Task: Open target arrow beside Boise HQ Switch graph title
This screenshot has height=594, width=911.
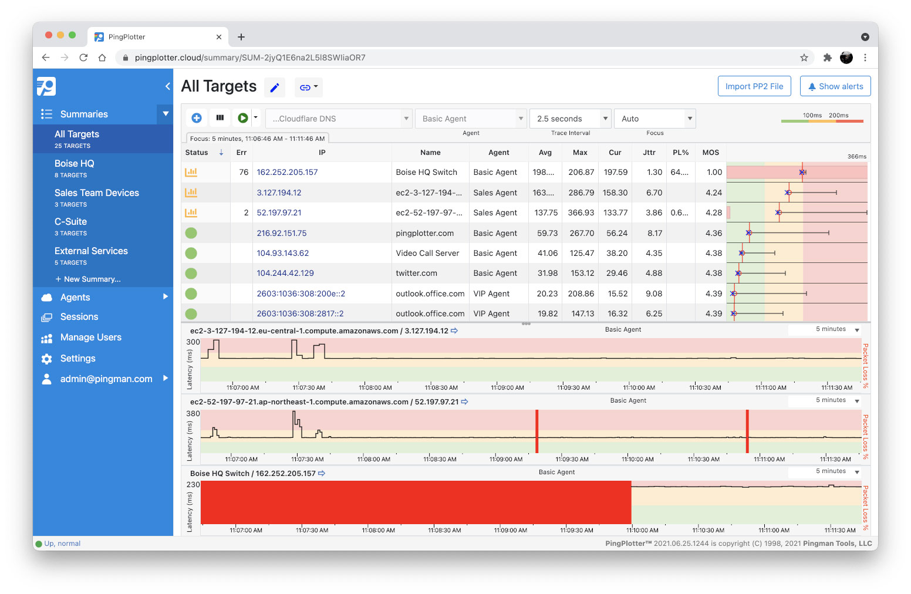Action: click(322, 474)
